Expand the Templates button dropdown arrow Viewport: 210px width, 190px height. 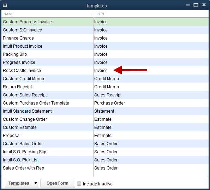click(x=36, y=183)
